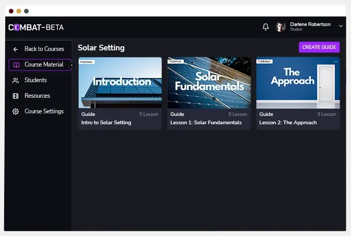Click the Course Material book icon
Image resolution: width=351 pixels, height=236 pixels.
[16, 65]
